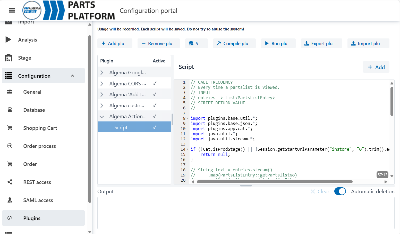Viewport: 400px width, 234px height.
Task: Click the code editor vertical scrollbar
Action: click(392, 101)
